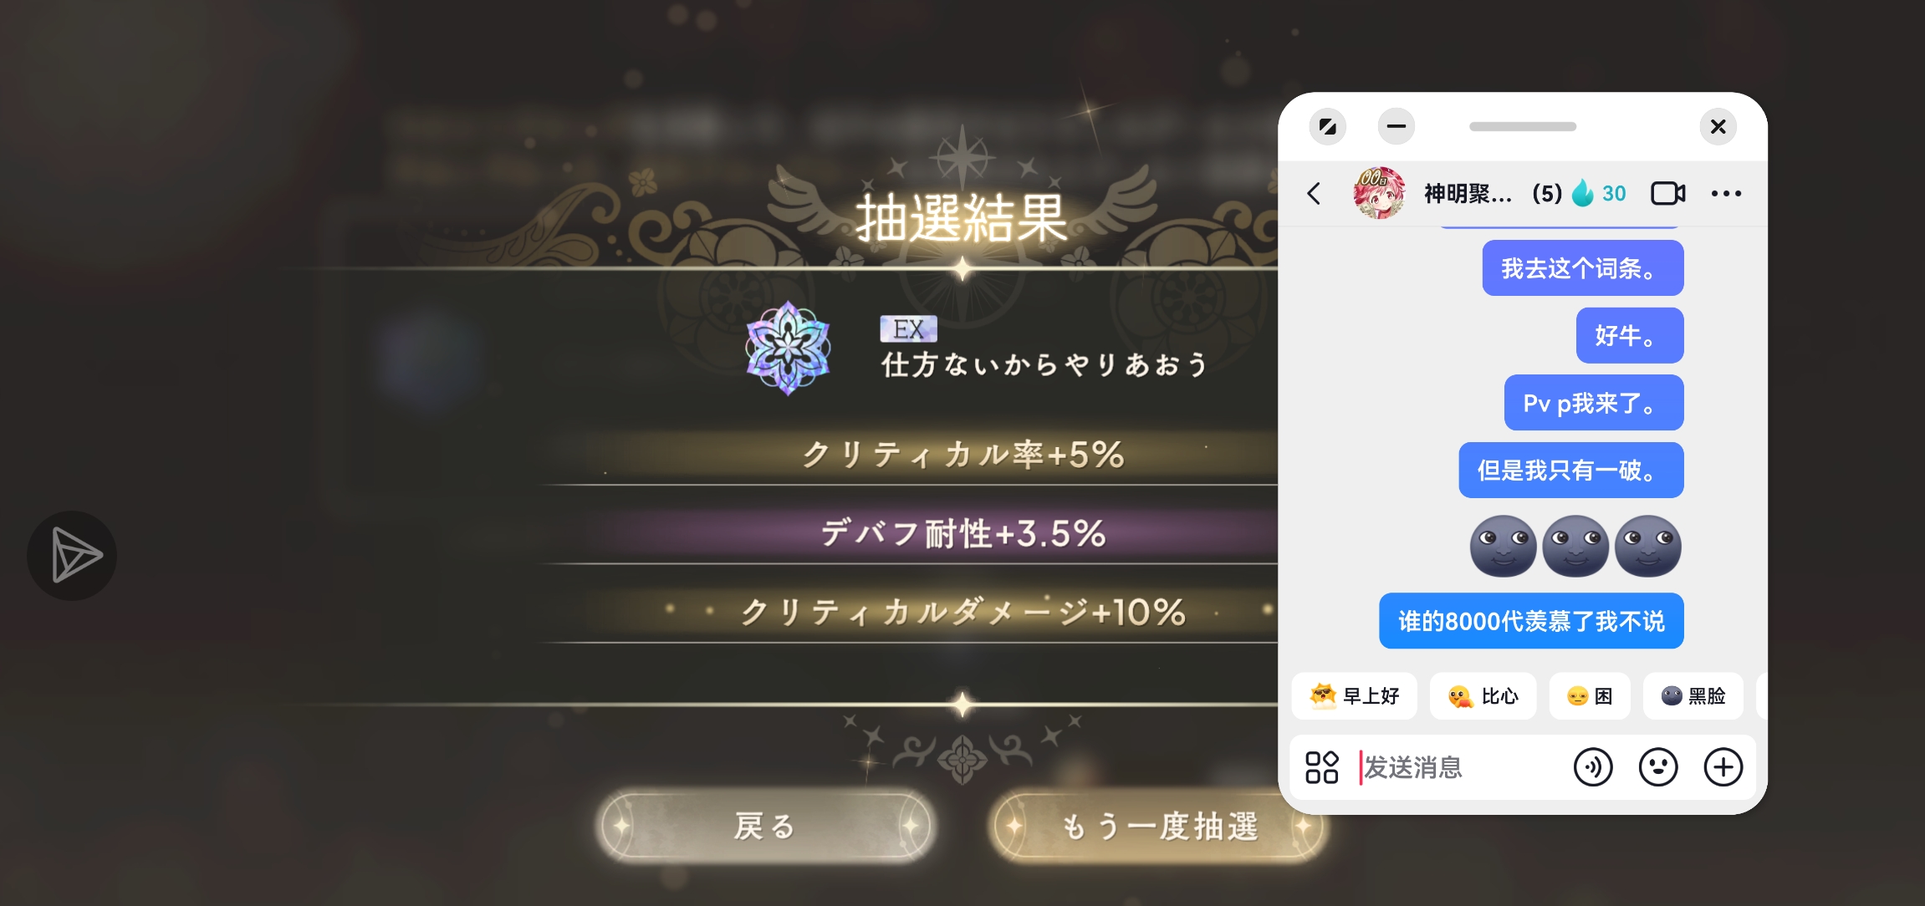Image resolution: width=1925 pixels, height=906 pixels.
Task: Close the floating chat window
Action: coord(1718,127)
